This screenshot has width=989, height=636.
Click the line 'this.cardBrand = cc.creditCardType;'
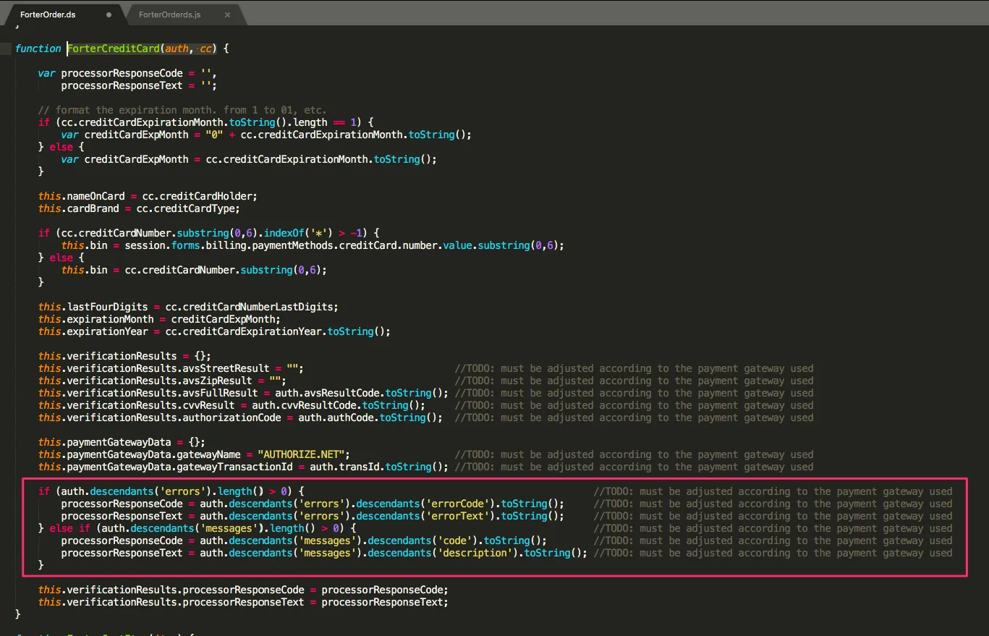pos(139,208)
